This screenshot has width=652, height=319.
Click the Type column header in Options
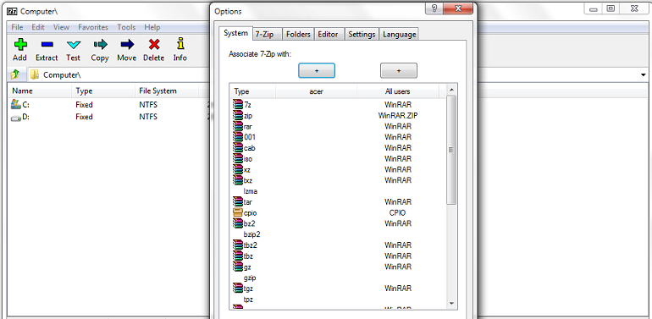point(253,91)
